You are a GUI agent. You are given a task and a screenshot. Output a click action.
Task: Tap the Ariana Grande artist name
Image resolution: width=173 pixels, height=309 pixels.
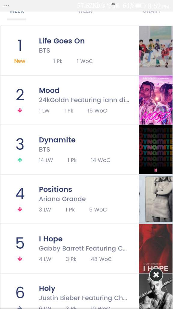coord(62,199)
